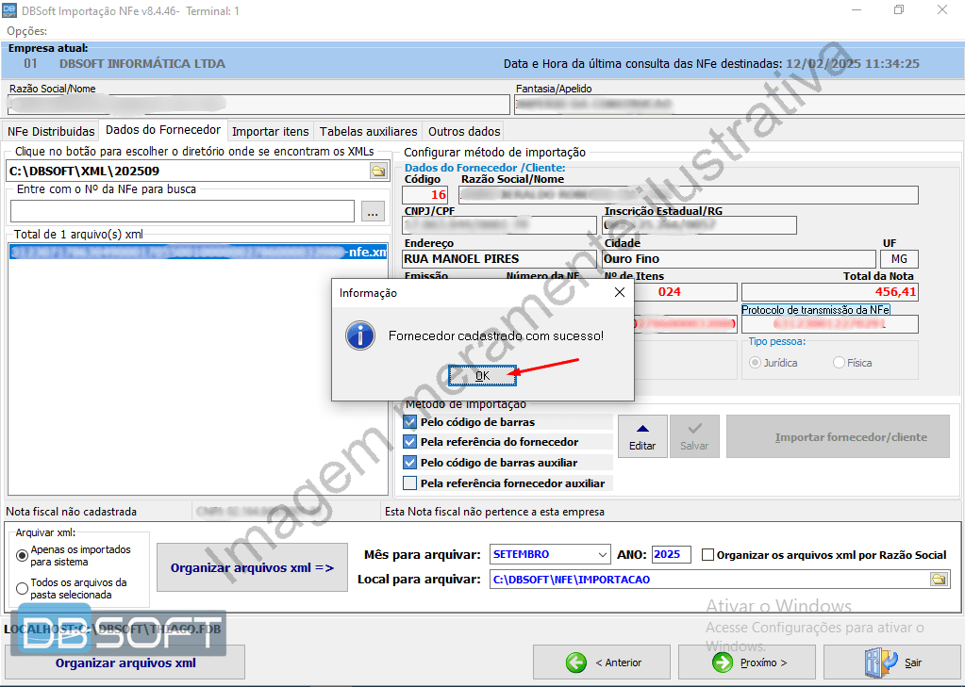
Task: Click the folder icon beside XML directory path
Action: (x=378, y=171)
